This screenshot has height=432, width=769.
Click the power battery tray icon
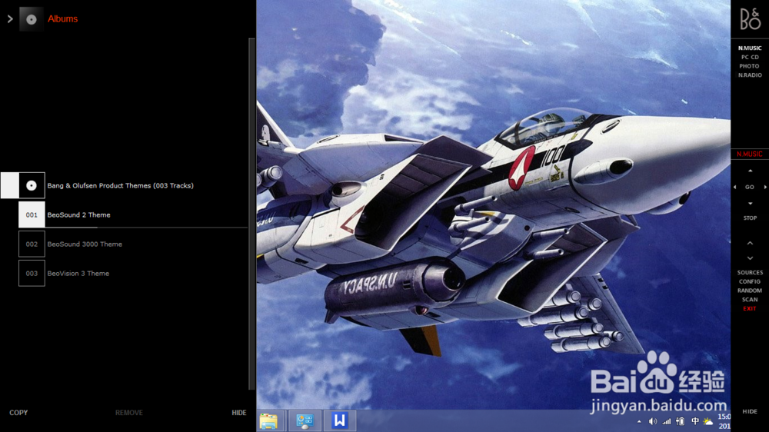[681, 421]
